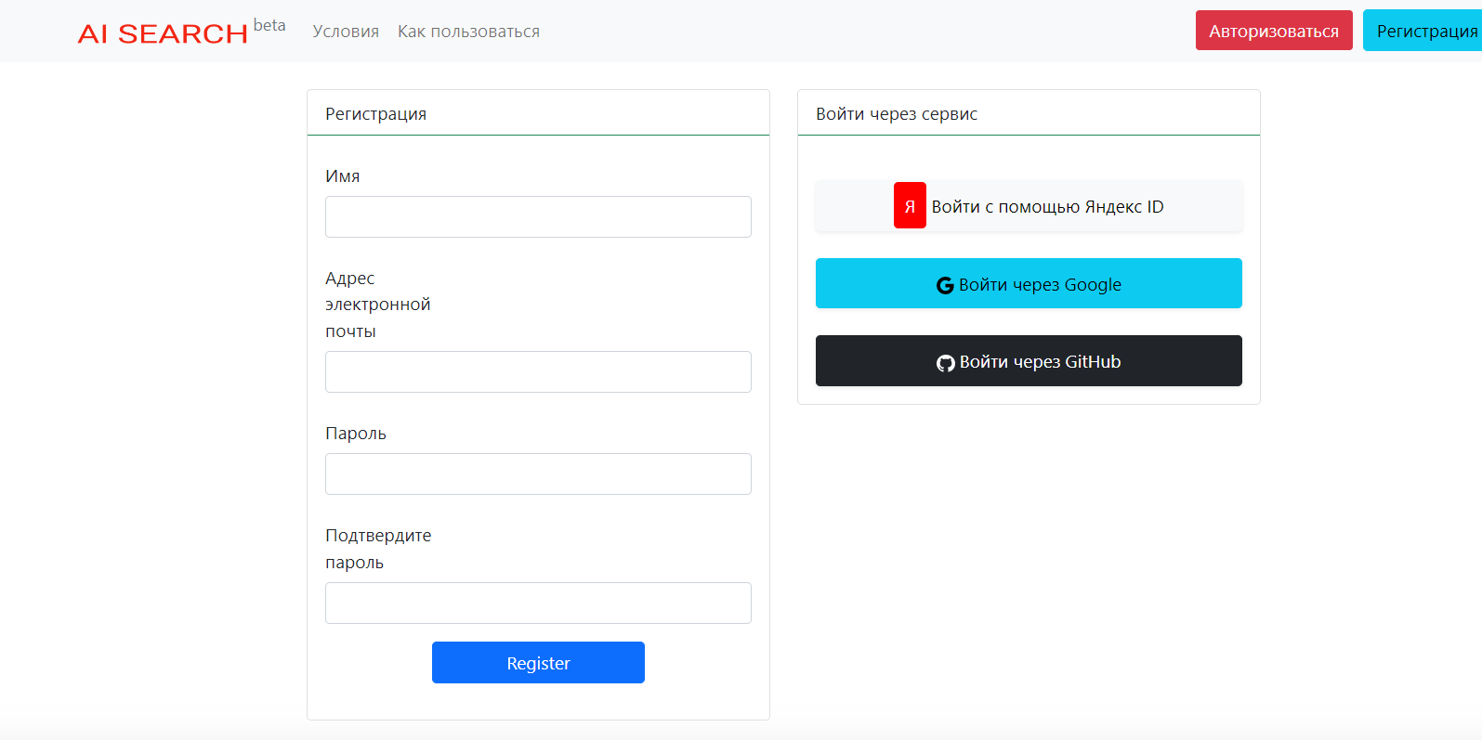
Task: Focus the Имя input field
Action: [538, 216]
